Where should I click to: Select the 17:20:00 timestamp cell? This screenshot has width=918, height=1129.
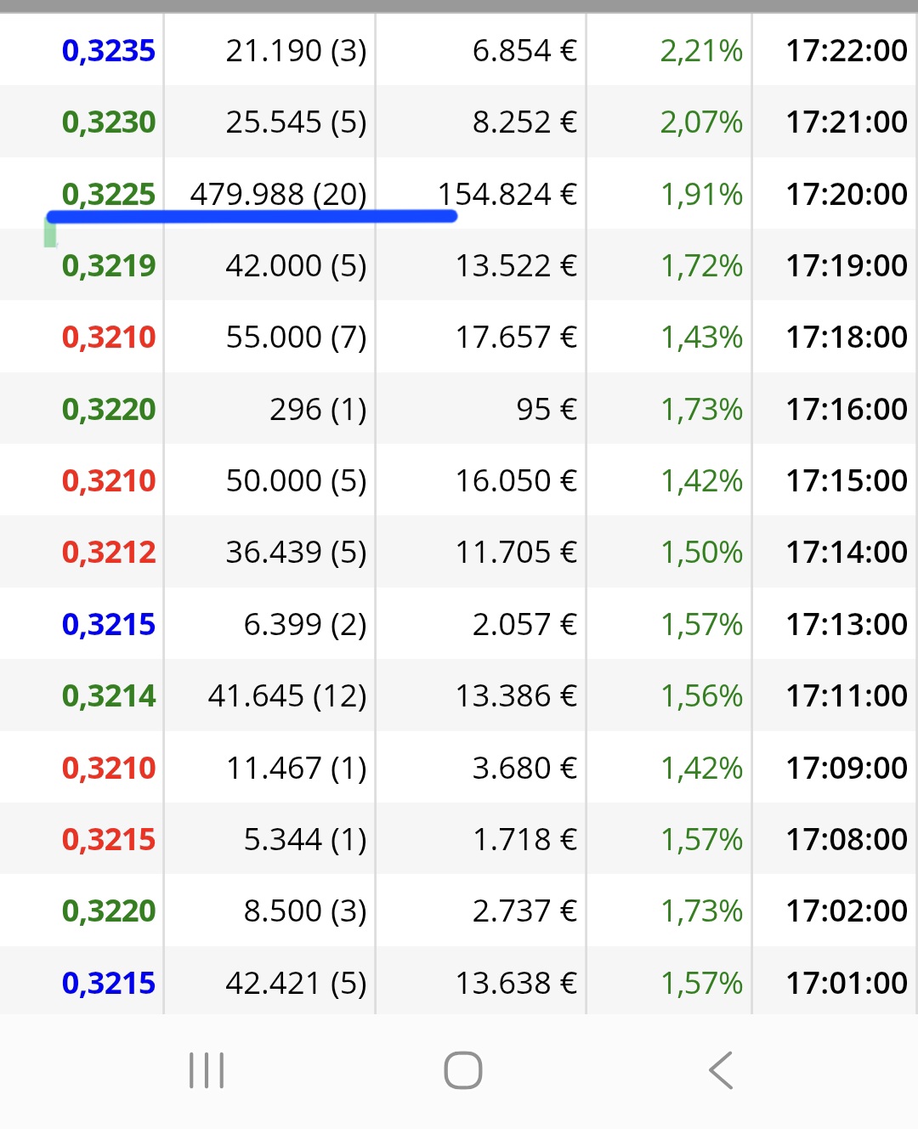click(847, 195)
